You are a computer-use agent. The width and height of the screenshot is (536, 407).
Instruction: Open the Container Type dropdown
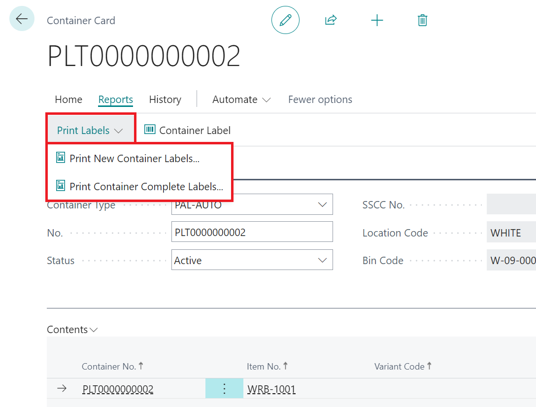point(323,204)
